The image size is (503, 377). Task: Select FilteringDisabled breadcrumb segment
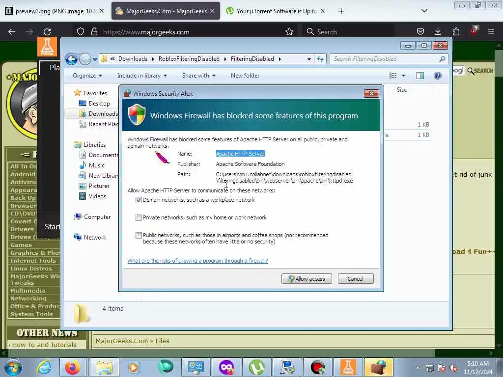click(x=252, y=59)
